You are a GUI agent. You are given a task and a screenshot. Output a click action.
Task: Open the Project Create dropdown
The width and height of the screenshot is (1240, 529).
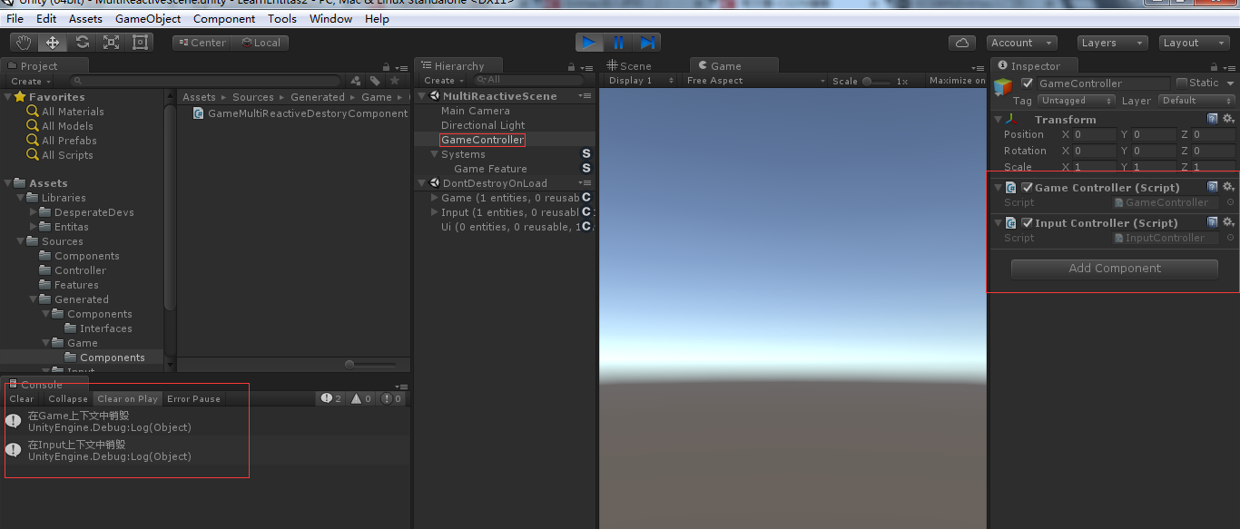coord(30,81)
